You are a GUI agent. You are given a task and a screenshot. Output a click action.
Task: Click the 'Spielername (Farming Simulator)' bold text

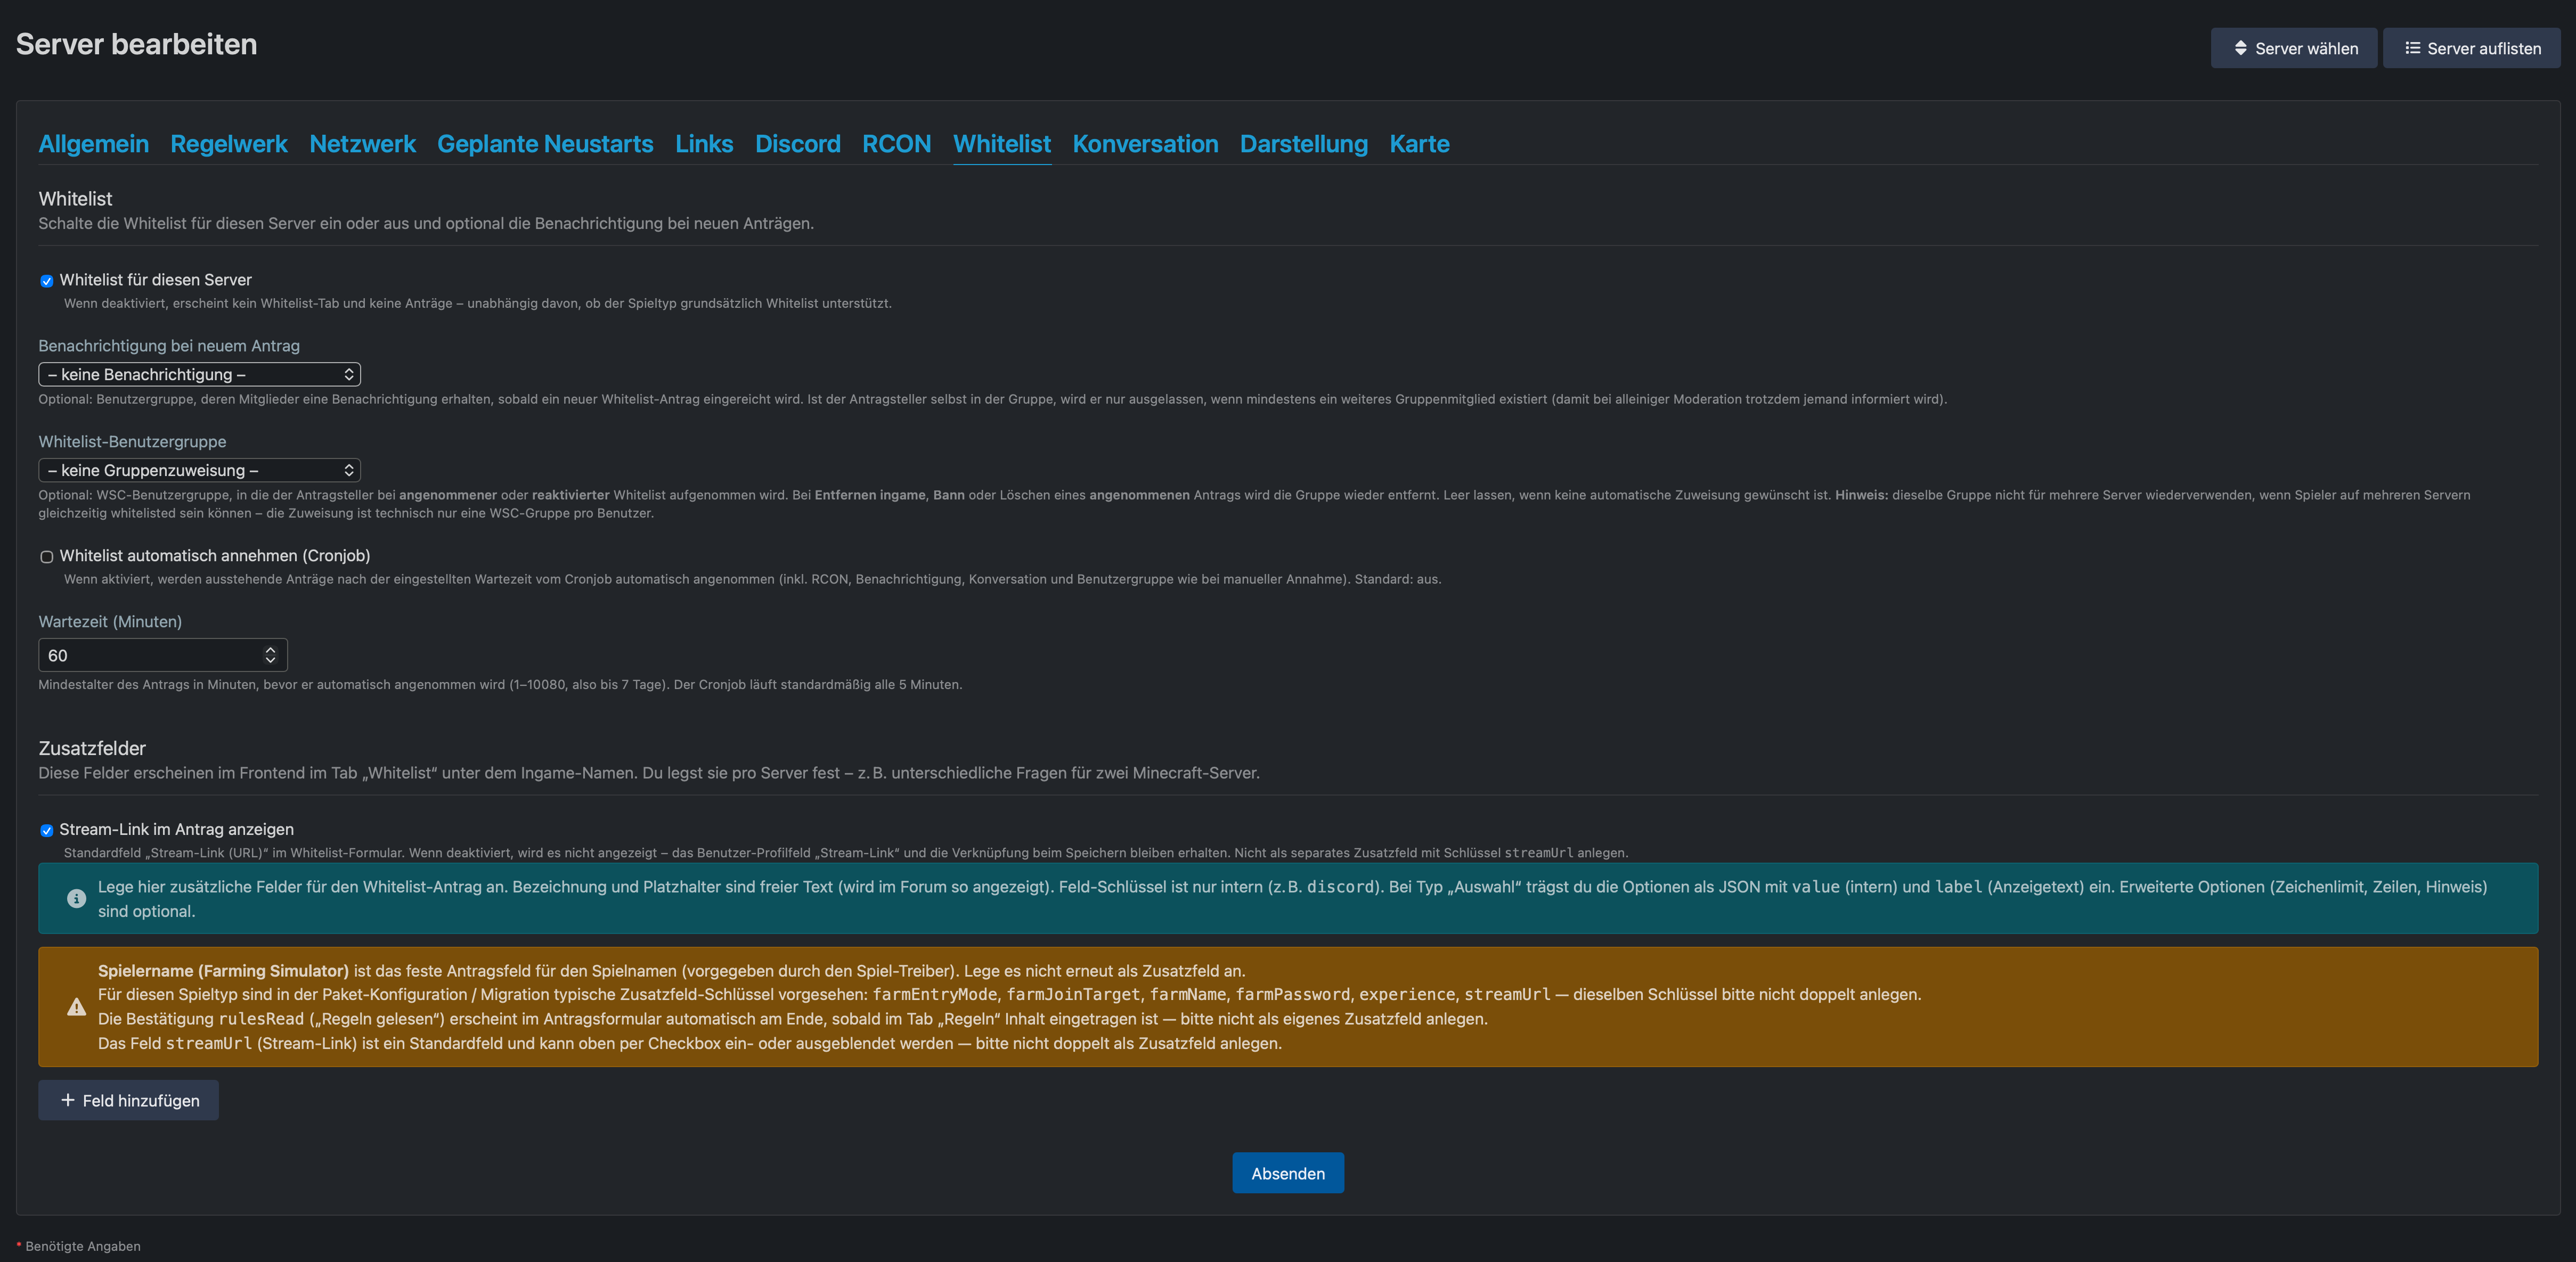click(223, 971)
